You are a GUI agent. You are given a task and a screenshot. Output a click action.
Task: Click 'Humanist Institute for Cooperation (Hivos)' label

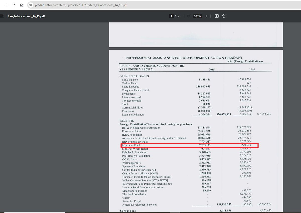[146, 177]
